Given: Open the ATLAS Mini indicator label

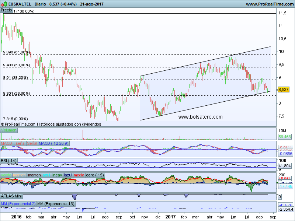Looking at the screenshot, I should pyautogui.click(x=12, y=196).
